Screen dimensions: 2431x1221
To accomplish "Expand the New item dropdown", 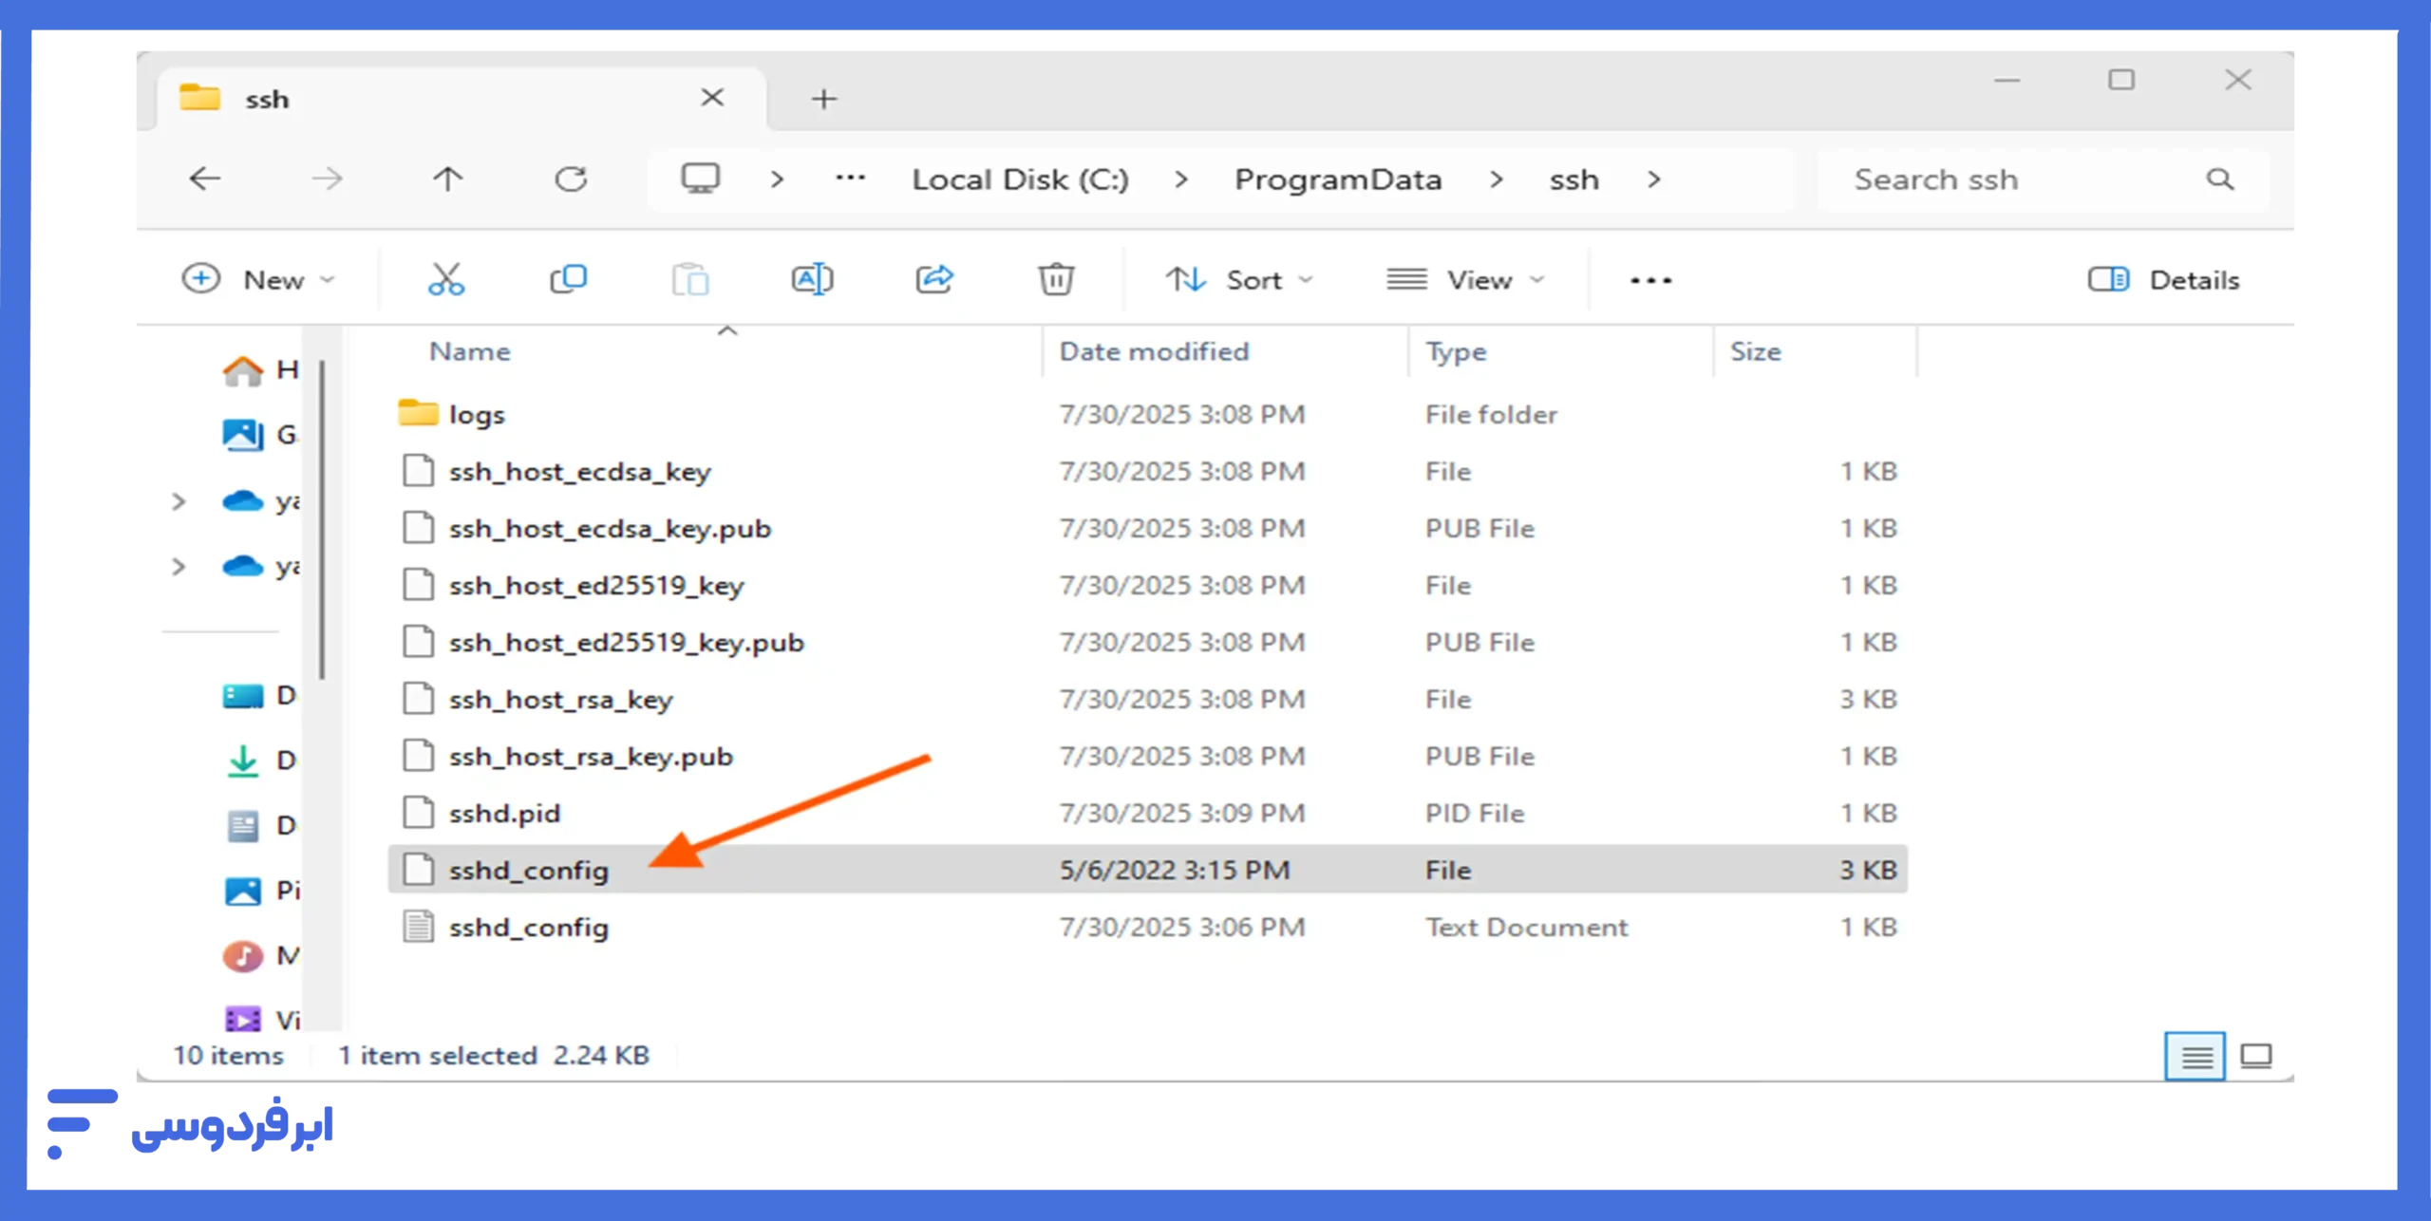I will (258, 280).
